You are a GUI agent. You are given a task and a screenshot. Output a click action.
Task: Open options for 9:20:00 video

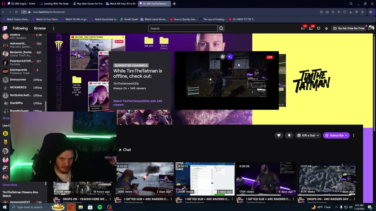[171, 199]
